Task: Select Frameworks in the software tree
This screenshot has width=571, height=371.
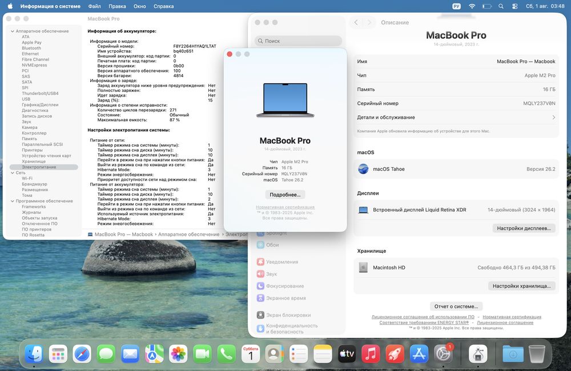Action: (x=34, y=207)
